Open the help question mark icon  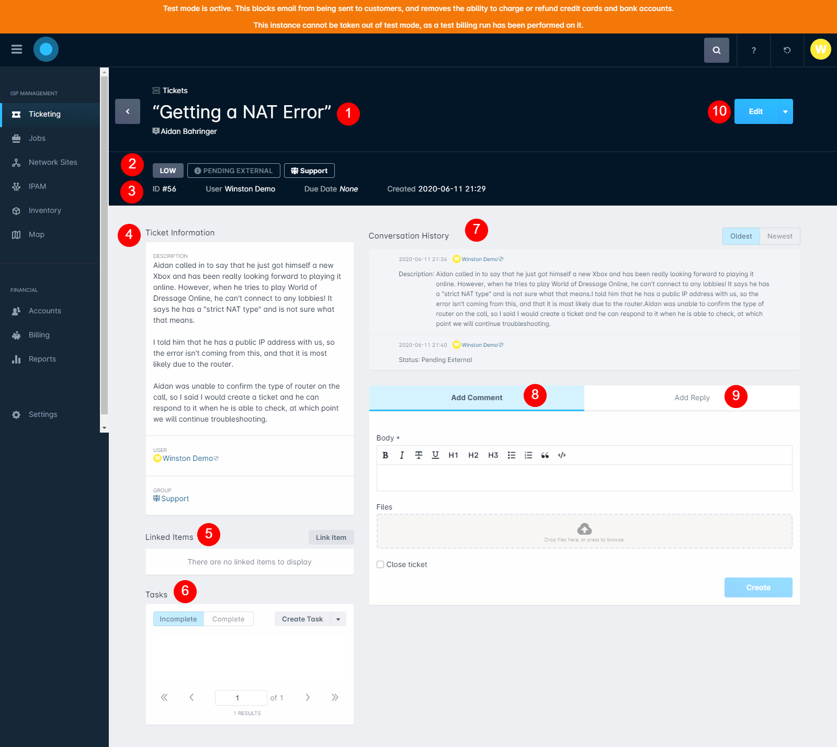coord(754,50)
